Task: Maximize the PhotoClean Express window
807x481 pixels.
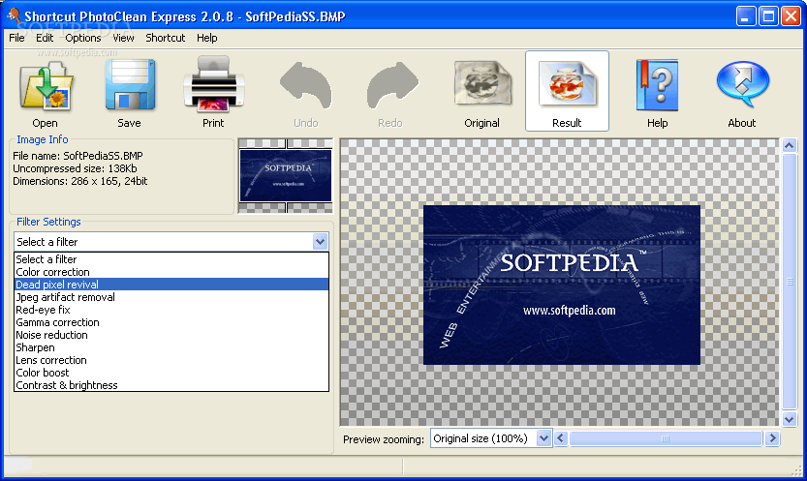Action: pyautogui.click(x=768, y=16)
